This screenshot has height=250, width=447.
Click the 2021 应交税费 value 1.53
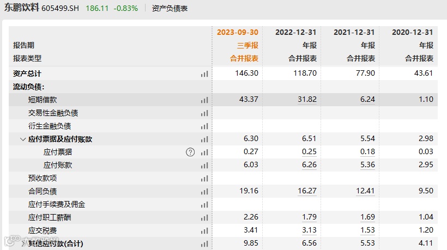click(x=367, y=230)
